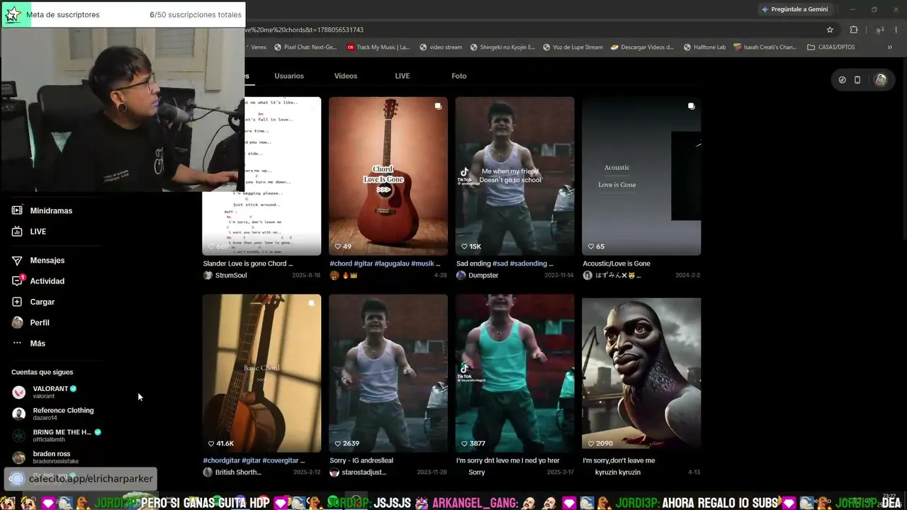Click the compass icon in top-right pill
This screenshot has width=907, height=510.
click(x=842, y=80)
